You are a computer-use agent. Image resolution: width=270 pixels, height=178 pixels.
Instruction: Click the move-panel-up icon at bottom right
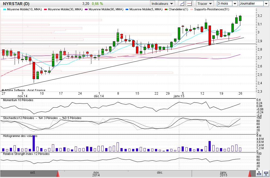point(259,173)
